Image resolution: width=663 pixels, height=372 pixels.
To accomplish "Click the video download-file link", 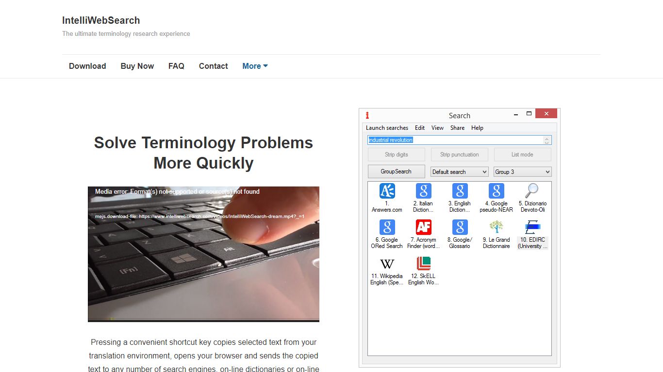I will coord(199,217).
